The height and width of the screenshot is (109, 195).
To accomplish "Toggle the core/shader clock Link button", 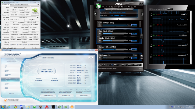I will pyautogui.click(x=141, y=36).
